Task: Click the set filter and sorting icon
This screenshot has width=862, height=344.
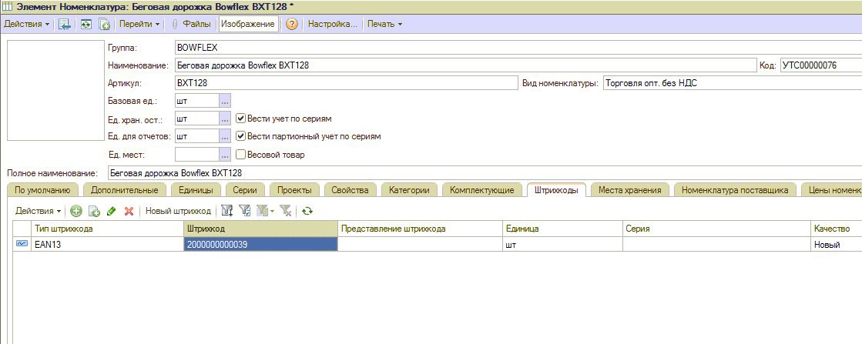Action: 226,211
